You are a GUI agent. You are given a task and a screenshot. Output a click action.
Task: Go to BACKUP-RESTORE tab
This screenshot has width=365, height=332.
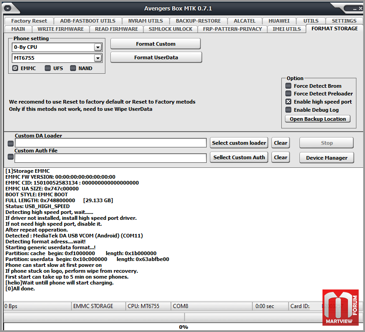coord(198,21)
